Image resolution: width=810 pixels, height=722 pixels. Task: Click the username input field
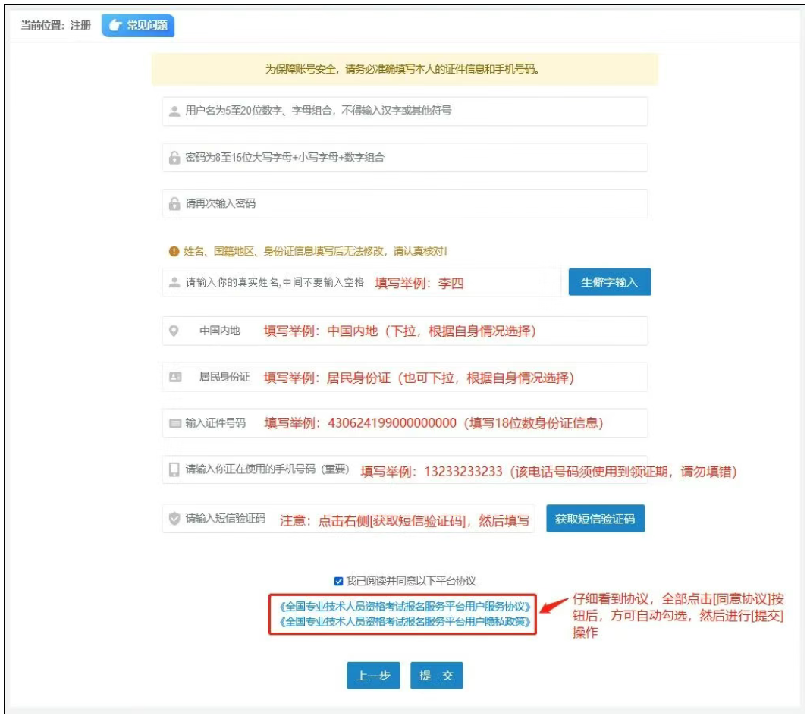tap(404, 111)
